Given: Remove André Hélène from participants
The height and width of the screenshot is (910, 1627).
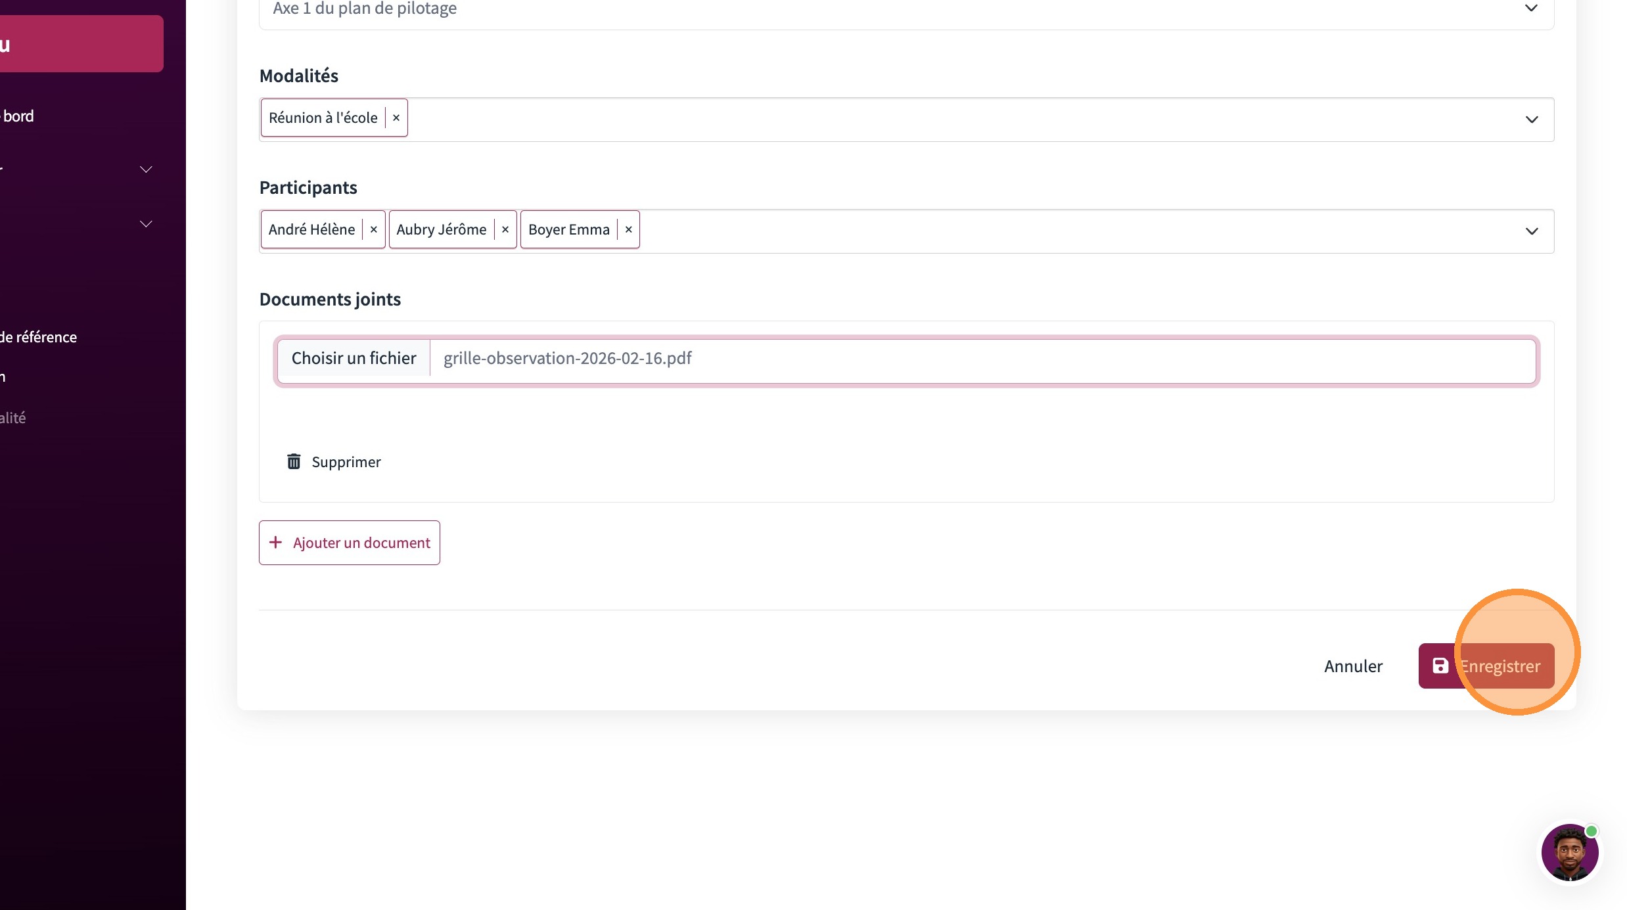Looking at the screenshot, I should point(373,230).
